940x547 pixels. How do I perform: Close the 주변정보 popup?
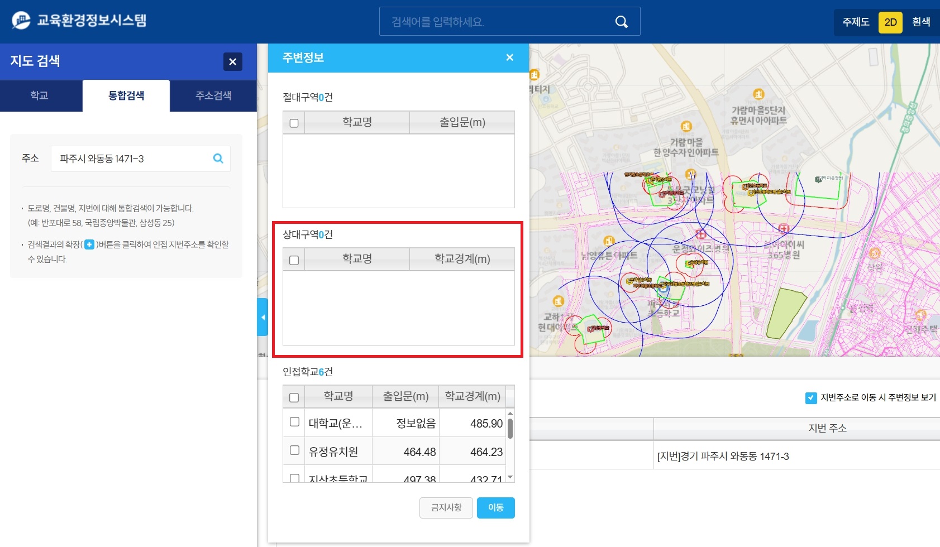pyautogui.click(x=509, y=57)
